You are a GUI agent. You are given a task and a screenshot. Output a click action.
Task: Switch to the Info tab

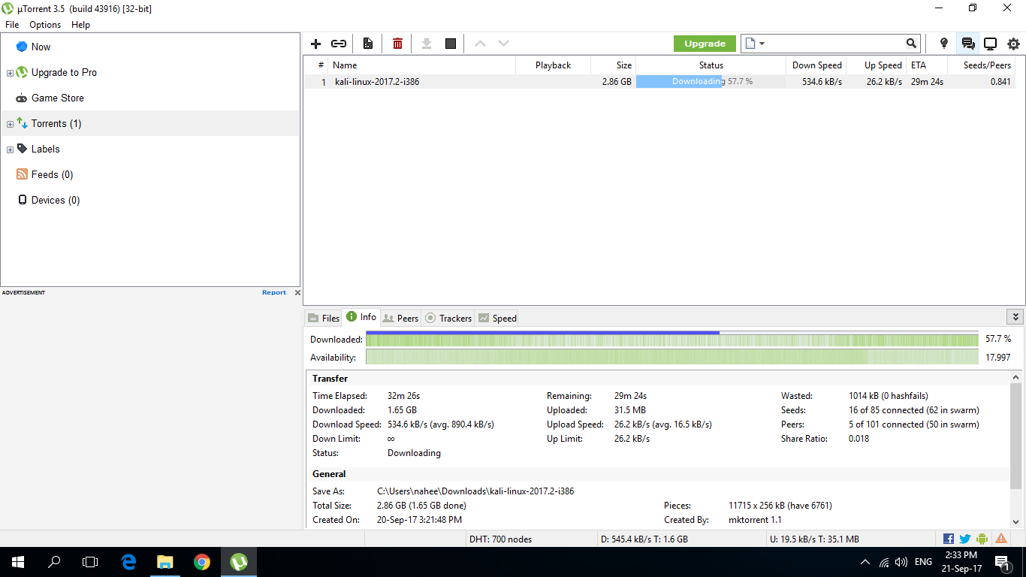tap(361, 317)
